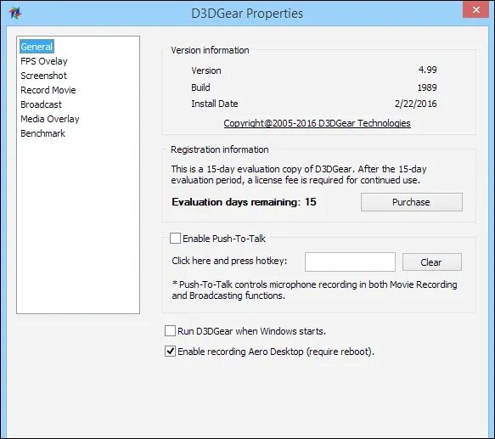Clear the push-to-talk hotkey
495x439 pixels.
[432, 262]
